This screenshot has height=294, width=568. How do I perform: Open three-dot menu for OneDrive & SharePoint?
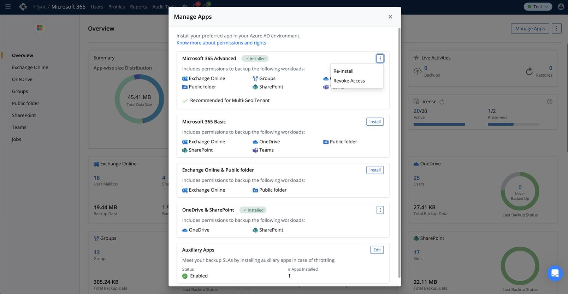tap(380, 210)
